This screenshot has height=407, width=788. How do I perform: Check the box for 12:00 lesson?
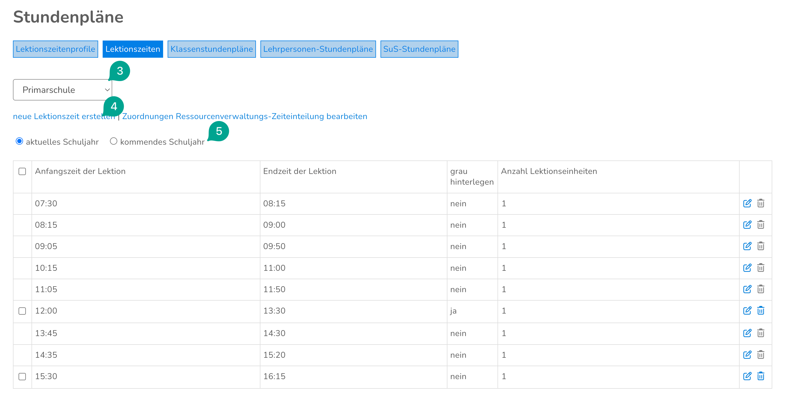(22, 311)
